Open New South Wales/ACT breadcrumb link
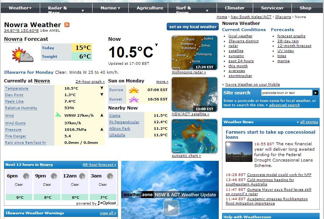 pyautogui.click(x=251, y=17)
